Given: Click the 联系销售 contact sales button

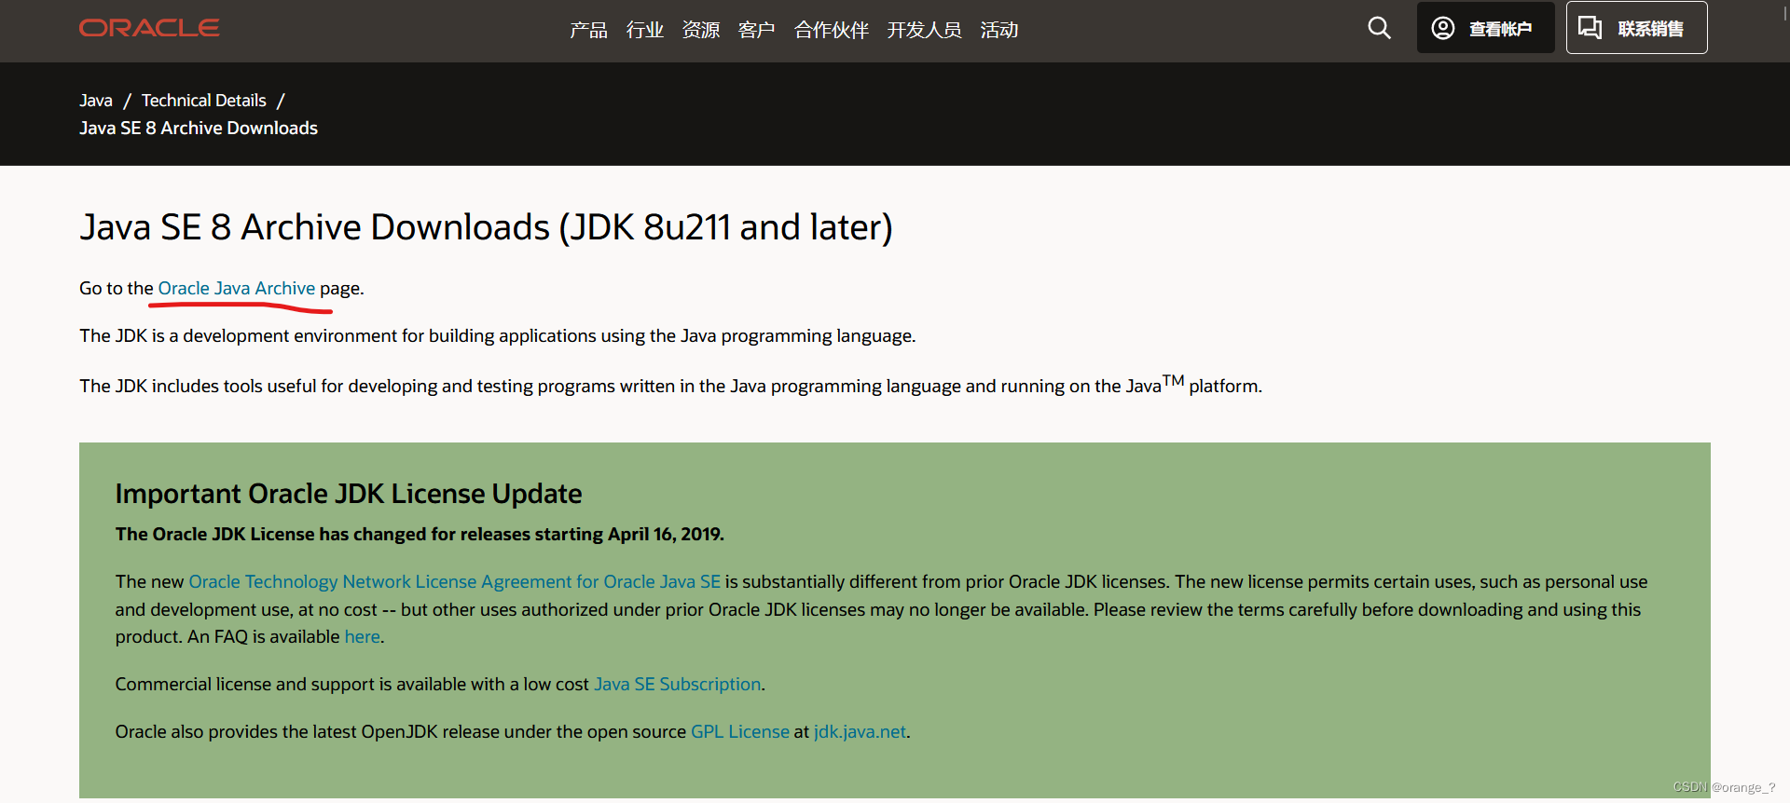Looking at the screenshot, I should (x=1636, y=28).
